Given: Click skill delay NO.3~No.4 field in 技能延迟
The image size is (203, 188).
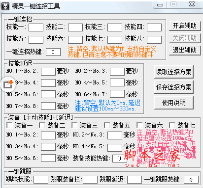Looking at the screenshot, I should point(48,83).
